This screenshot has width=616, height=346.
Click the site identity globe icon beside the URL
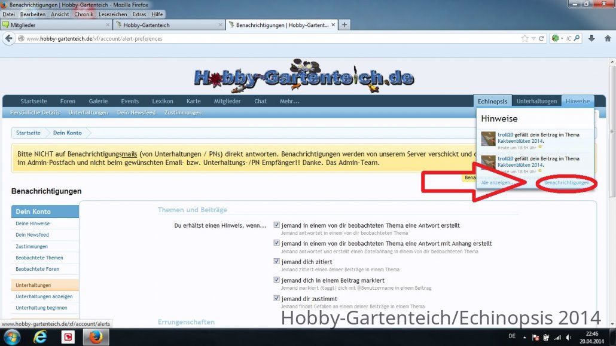pyautogui.click(x=21, y=38)
